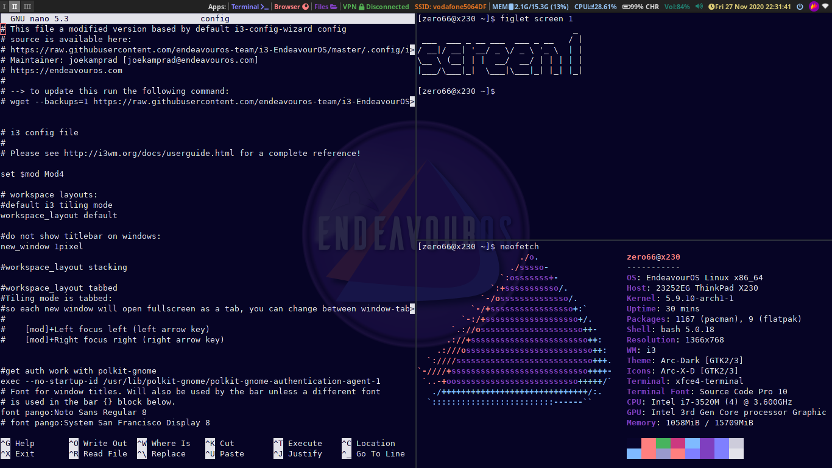Open the flame tray icon

coord(814,7)
